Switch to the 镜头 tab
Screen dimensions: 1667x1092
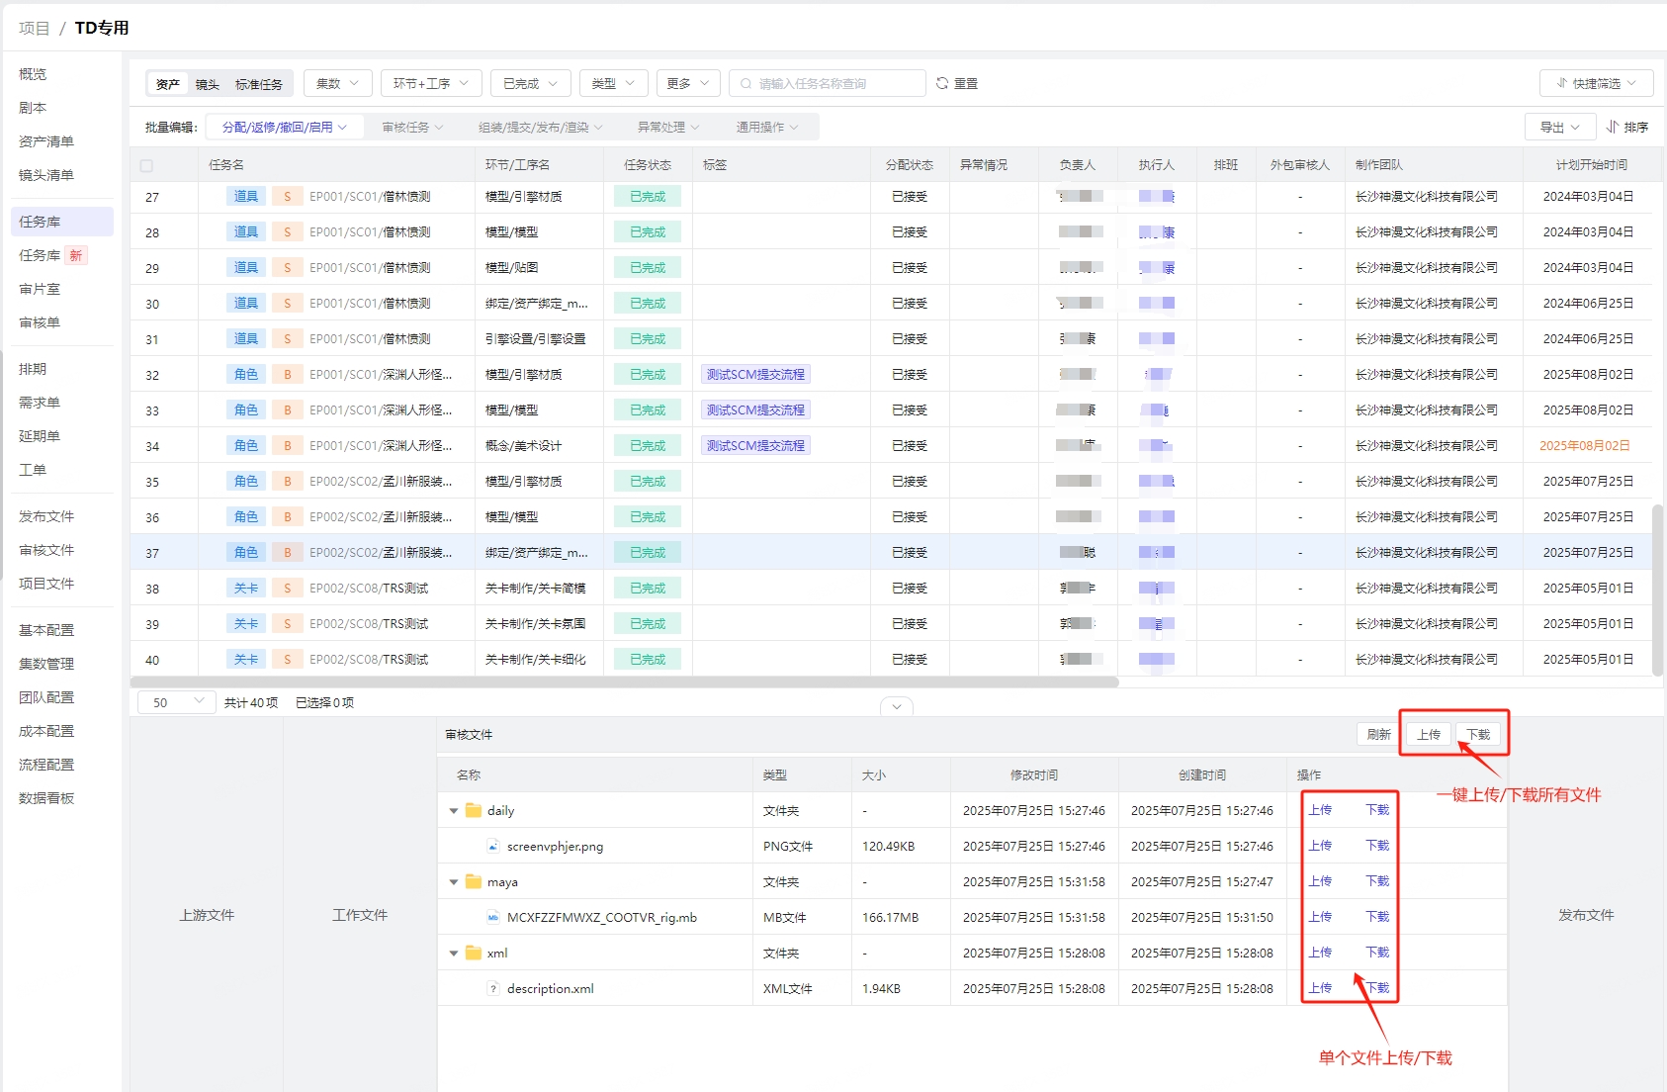point(208,84)
